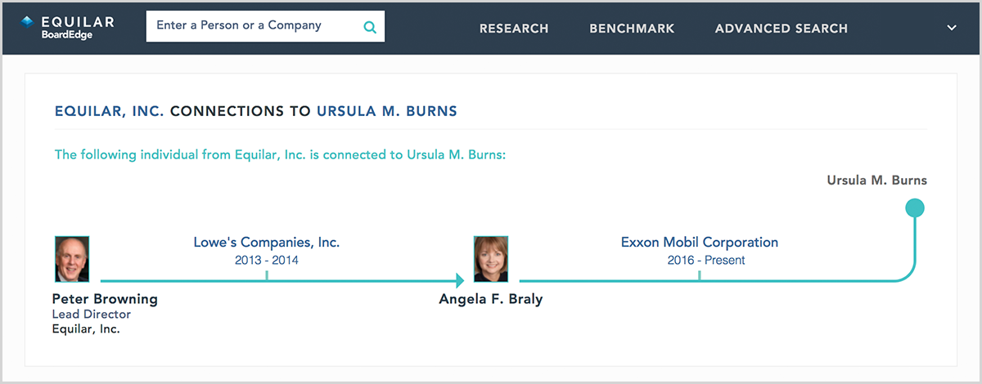
Task: Click the Ursula M. Burns label above node
Action: click(x=876, y=180)
